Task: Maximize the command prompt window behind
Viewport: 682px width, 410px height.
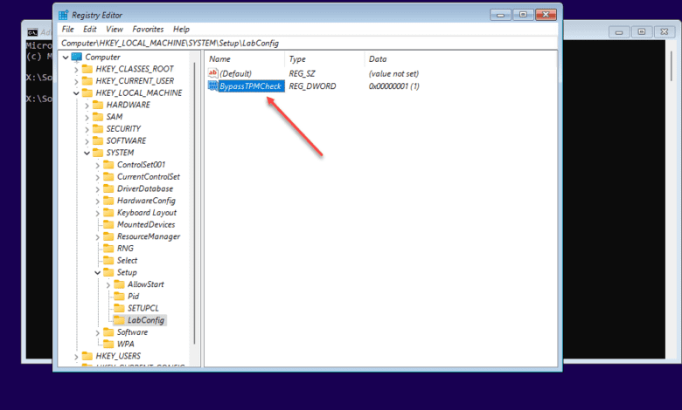Action: pos(642,31)
